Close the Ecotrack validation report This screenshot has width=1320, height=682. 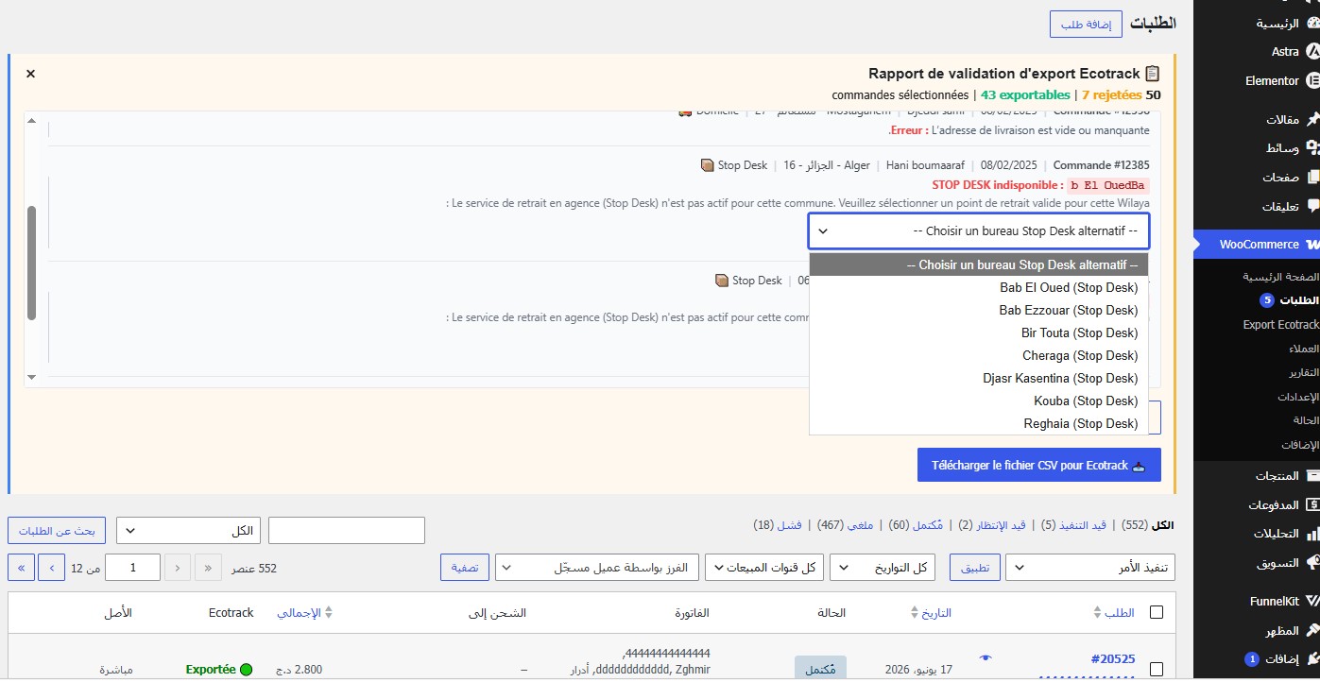[x=30, y=73]
